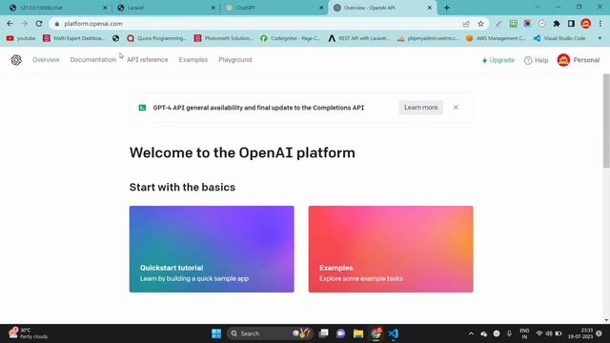Click the green terminal icon in banner

point(142,108)
